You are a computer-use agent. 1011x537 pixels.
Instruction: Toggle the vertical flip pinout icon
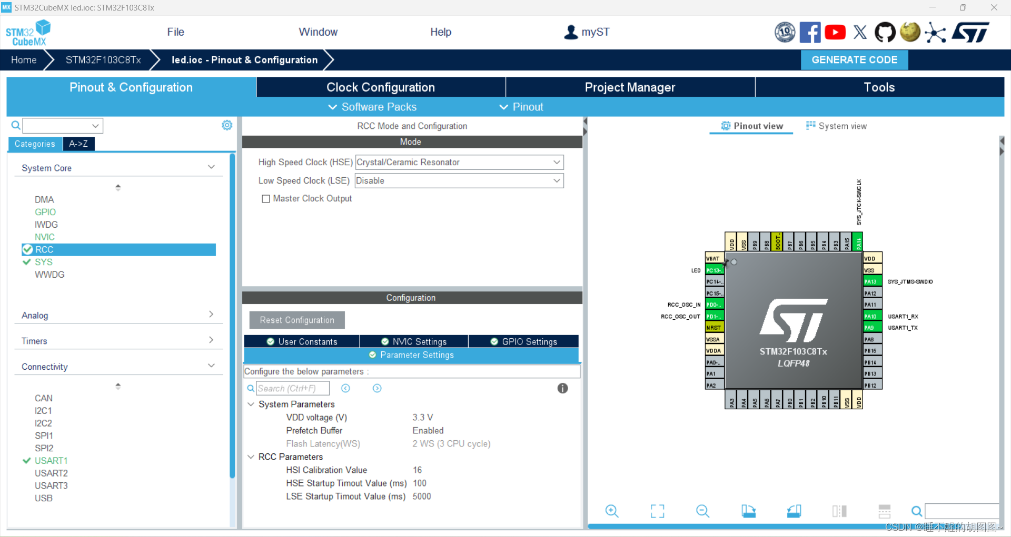(x=839, y=511)
